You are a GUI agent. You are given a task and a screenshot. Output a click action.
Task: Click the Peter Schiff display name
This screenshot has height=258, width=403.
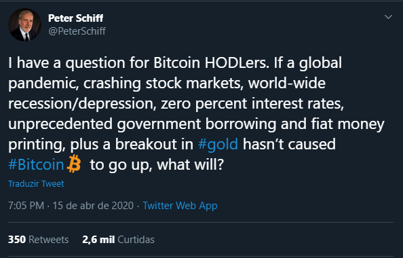[75, 18]
